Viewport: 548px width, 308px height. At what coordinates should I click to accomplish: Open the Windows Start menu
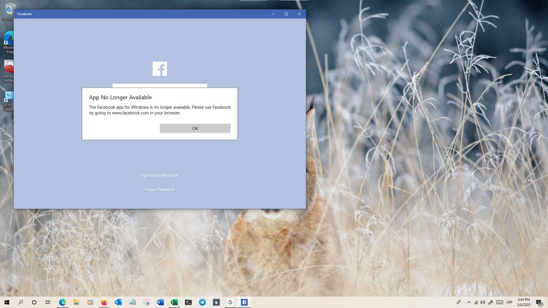(7, 302)
